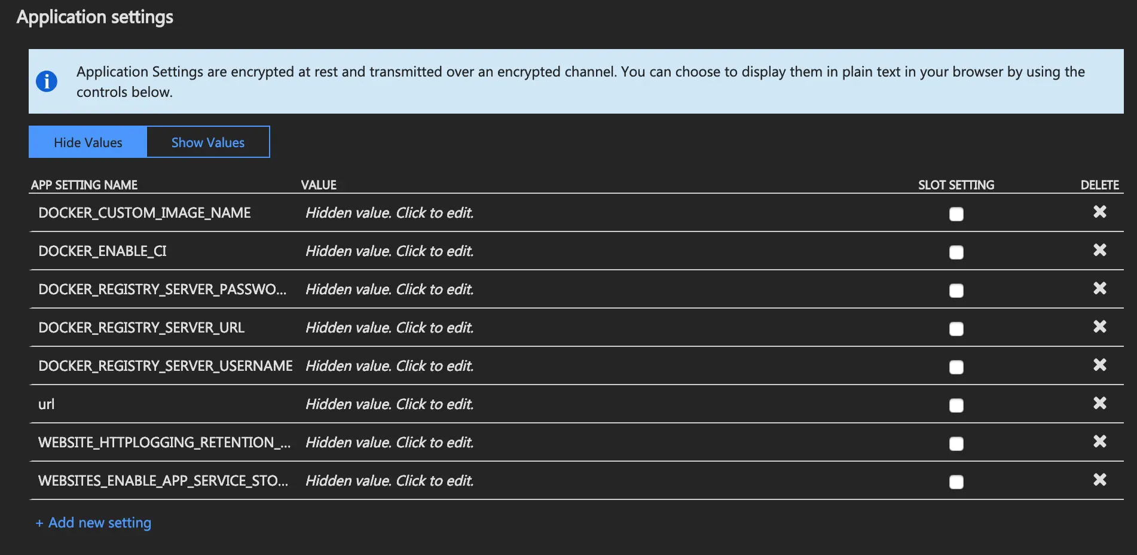
Task: Remove the url app setting
Action: (1099, 403)
